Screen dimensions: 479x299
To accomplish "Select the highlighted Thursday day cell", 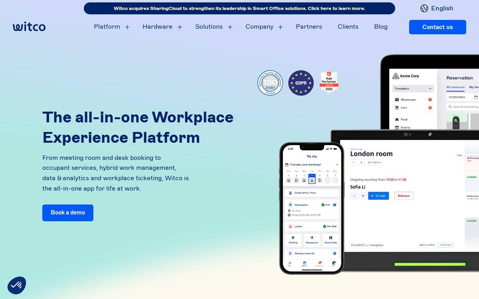I will coord(312,179).
